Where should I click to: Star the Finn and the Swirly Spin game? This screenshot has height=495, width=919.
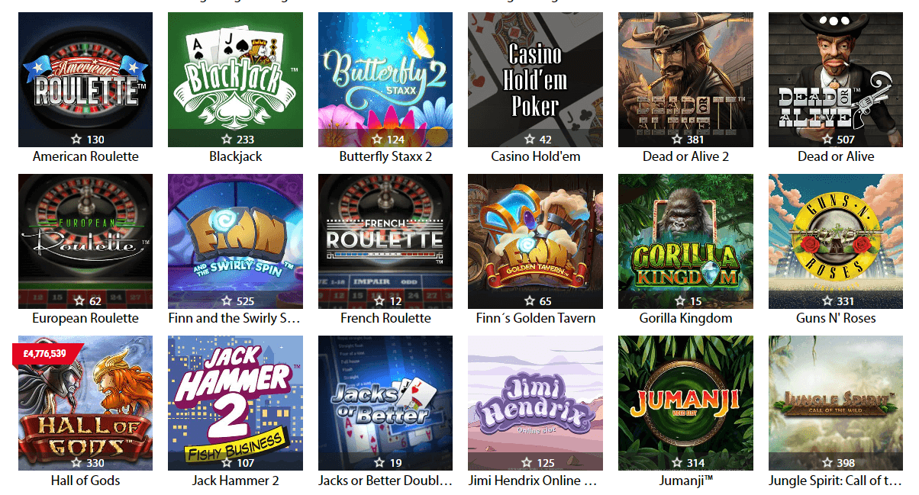click(x=227, y=301)
